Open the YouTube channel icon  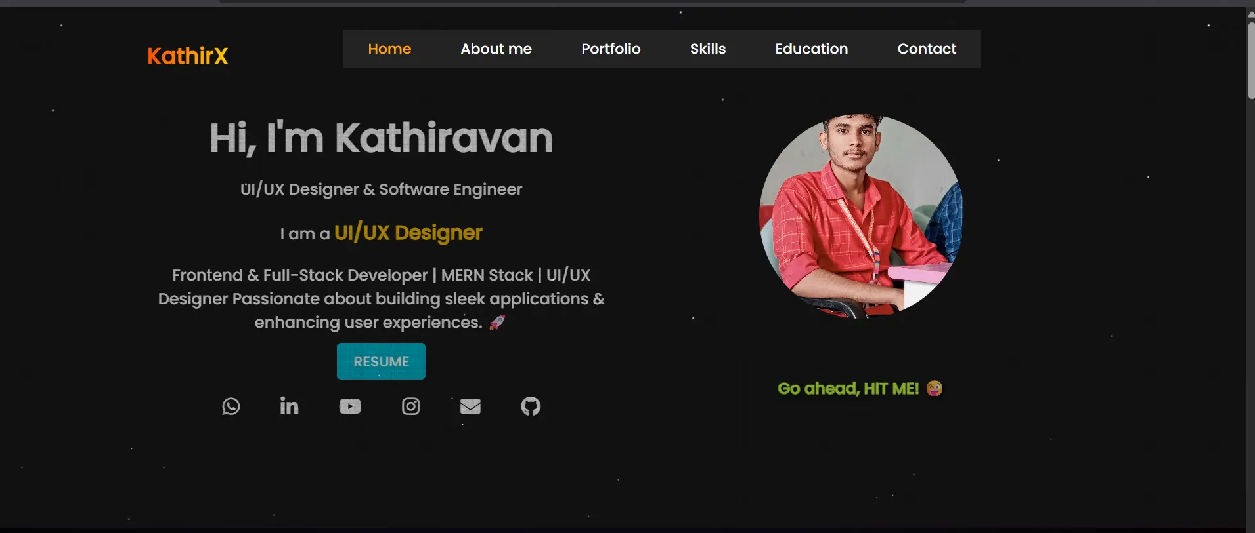click(350, 406)
